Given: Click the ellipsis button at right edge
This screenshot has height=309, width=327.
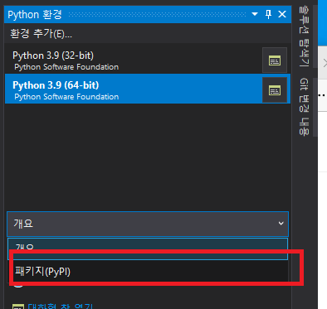Looking at the screenshot, I should point(322,95).
